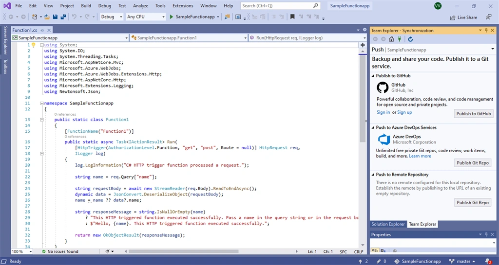Open the Debug menu
Viewport: 499px width, 265px height.
coord(105,6)
